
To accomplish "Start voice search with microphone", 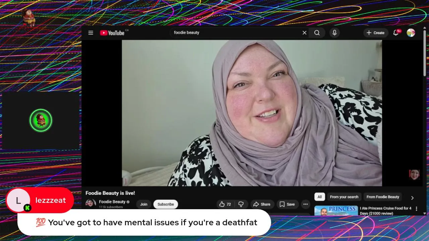I will (x=334, y=32).
